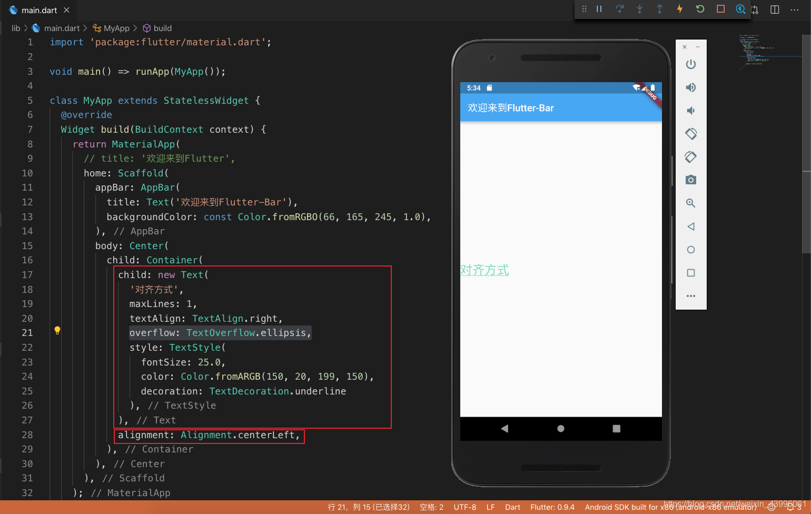Change indentation via 空格: 2 status item

coord(431,507)
